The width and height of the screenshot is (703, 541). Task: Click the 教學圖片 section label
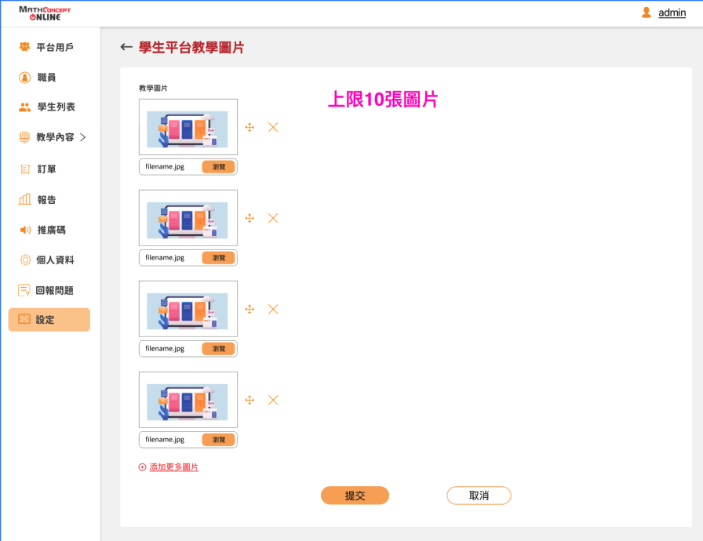click(x=153, y=89)
